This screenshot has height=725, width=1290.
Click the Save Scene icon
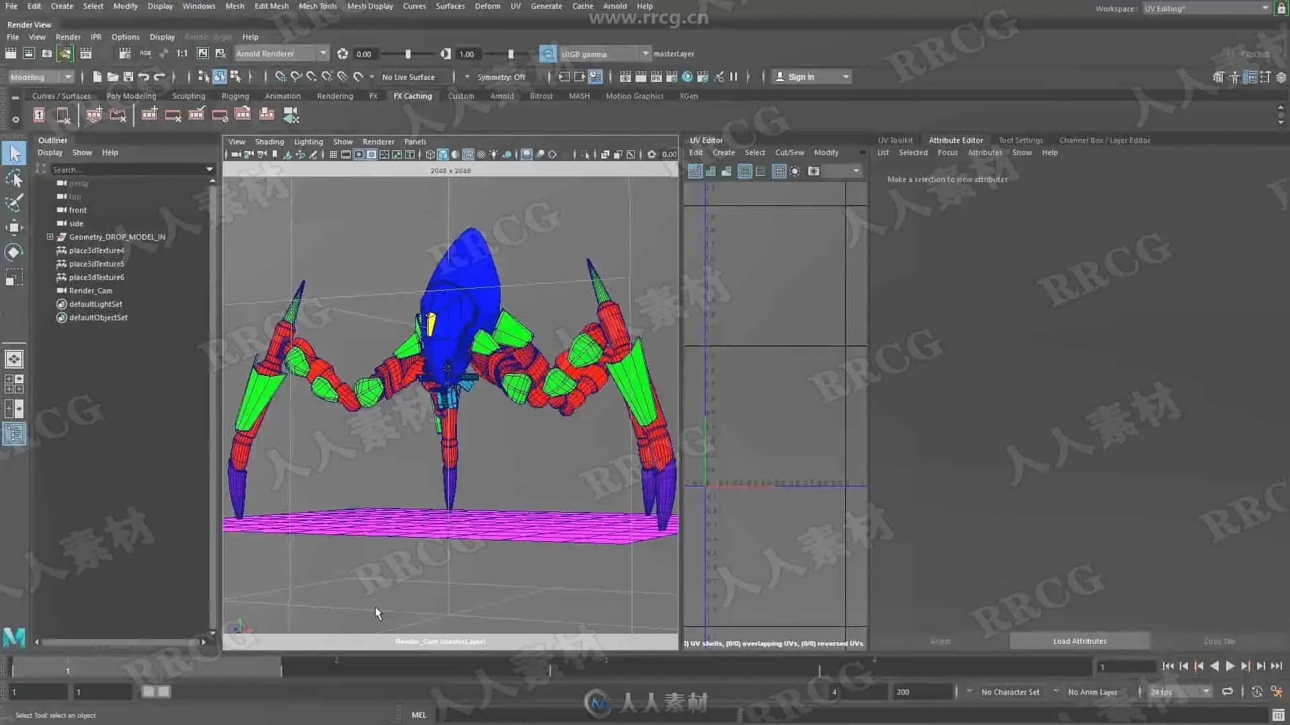coord(128,77)
